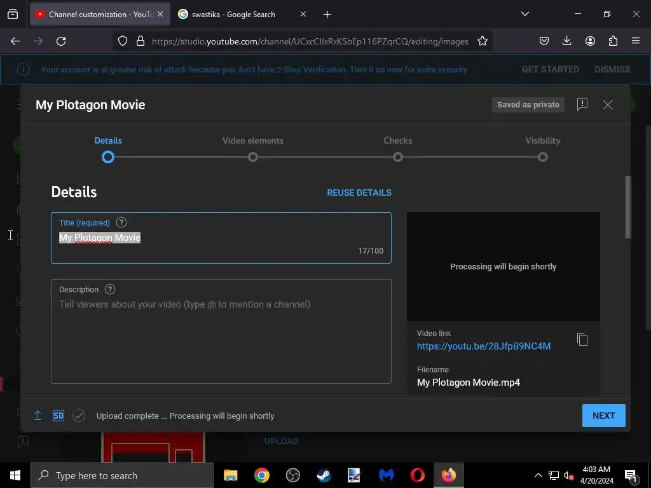Click info icon in security banner

tap(24, 69)
